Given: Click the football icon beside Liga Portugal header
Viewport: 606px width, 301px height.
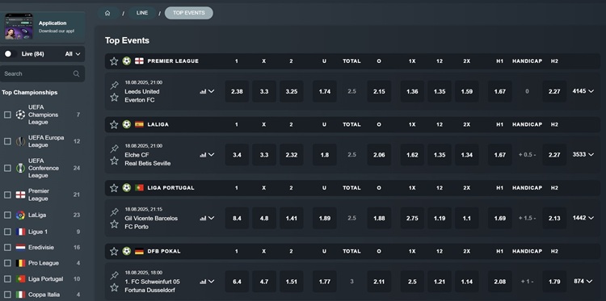Looking at the screenshot, I should click(x=127, y=188).
